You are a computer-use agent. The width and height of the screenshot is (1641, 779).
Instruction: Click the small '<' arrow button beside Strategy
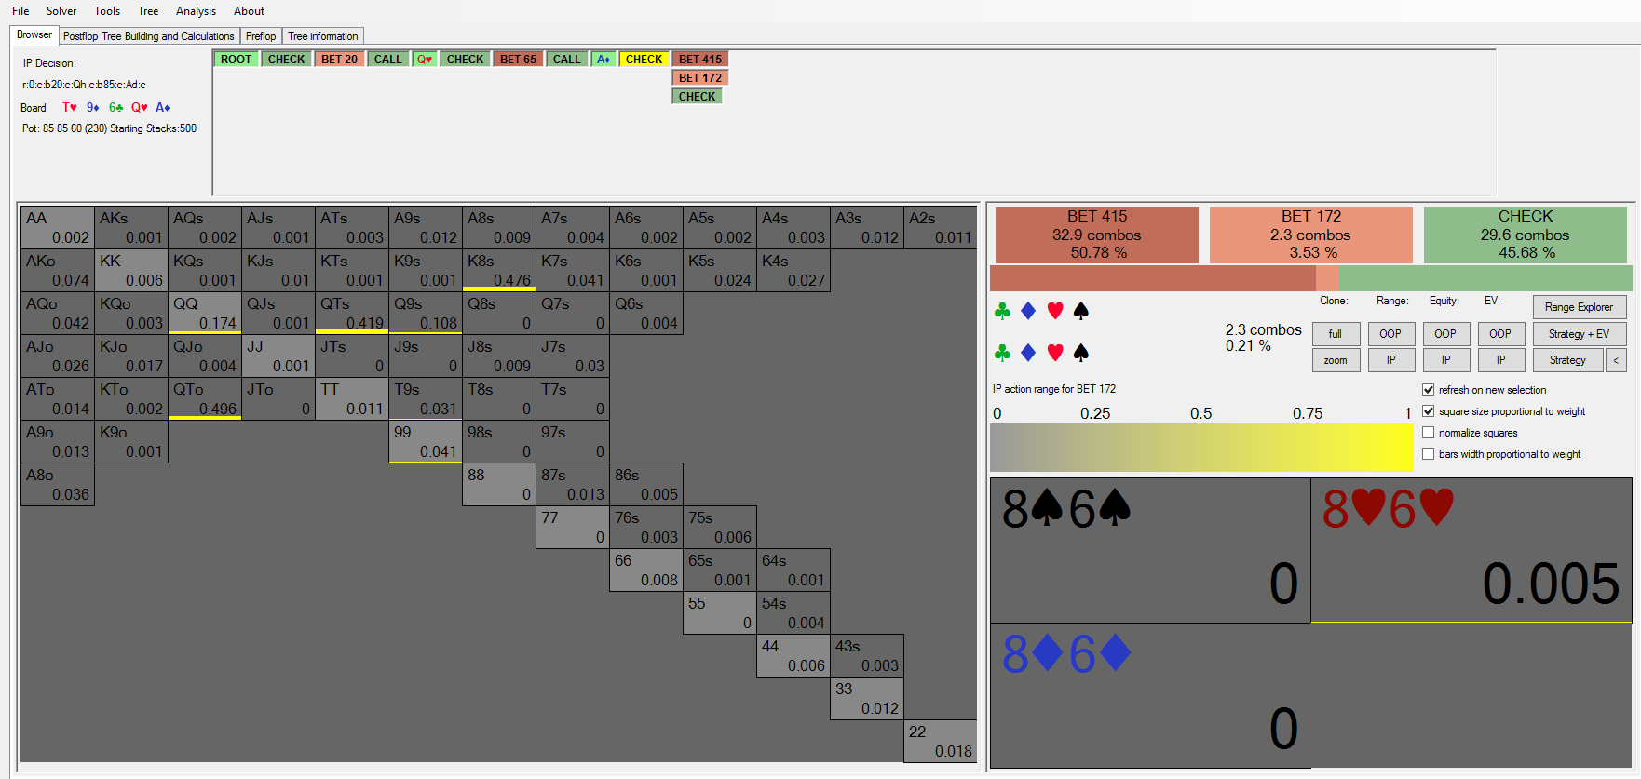[x=1617, y=360]
